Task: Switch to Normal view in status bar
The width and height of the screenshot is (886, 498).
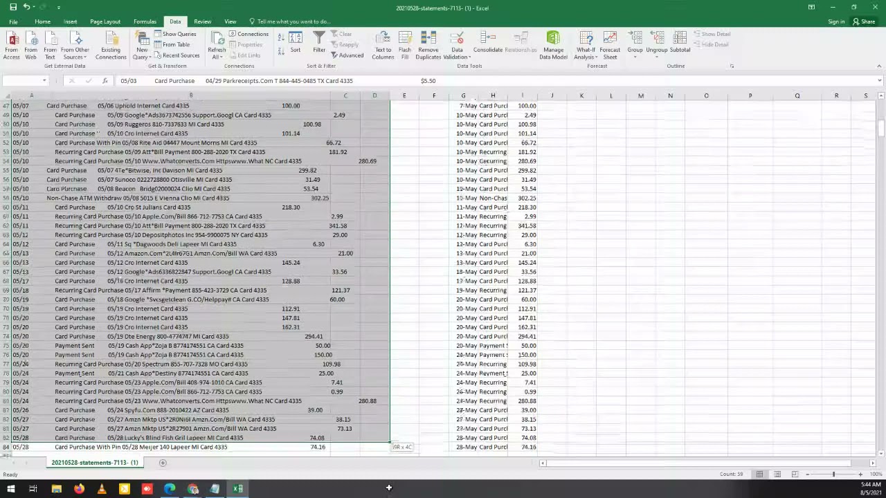Action: [x=759, y=474]
